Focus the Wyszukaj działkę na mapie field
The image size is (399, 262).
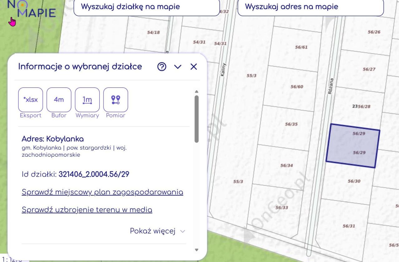point(147,7)
